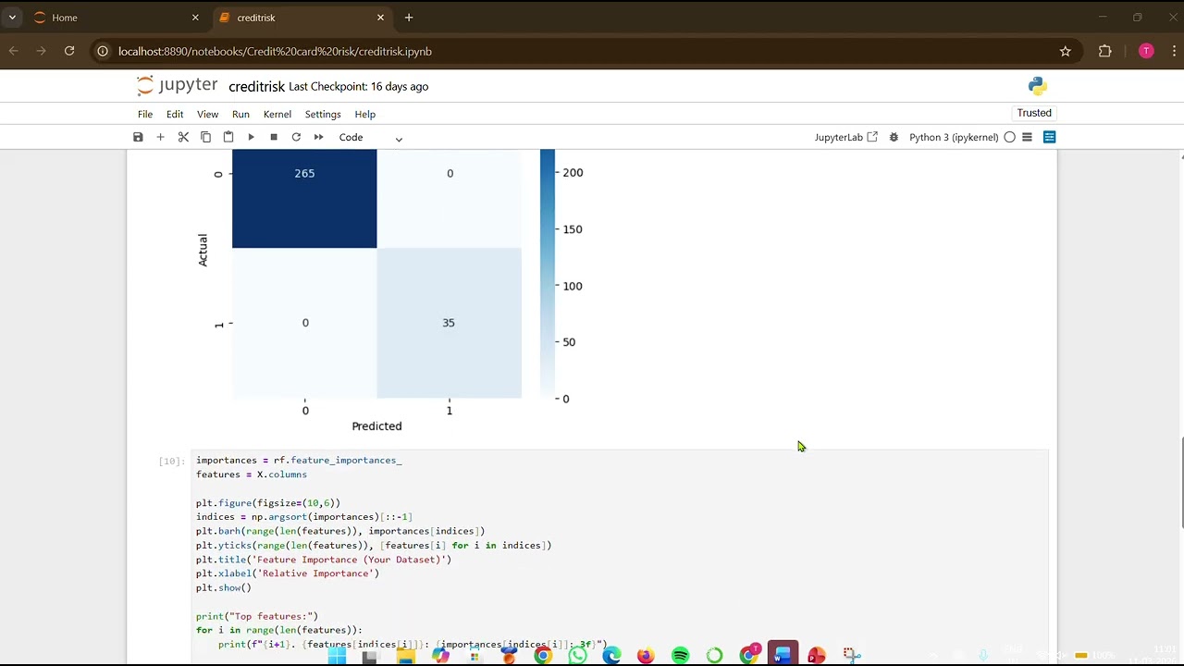Rename notebook by clicking creditrisk title

pyautogui.click(x=256, y=86)
